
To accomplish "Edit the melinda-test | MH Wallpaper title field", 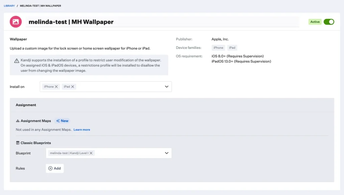I will (x=161, y=22).
